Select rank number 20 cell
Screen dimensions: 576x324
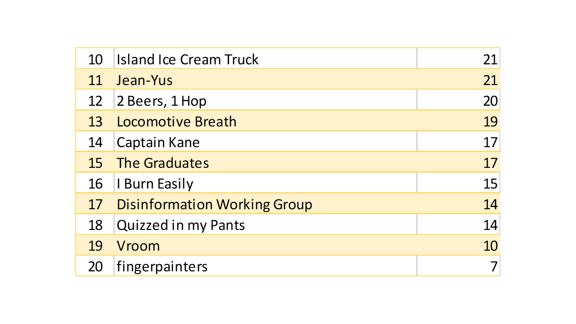click(x=95, y=266)
